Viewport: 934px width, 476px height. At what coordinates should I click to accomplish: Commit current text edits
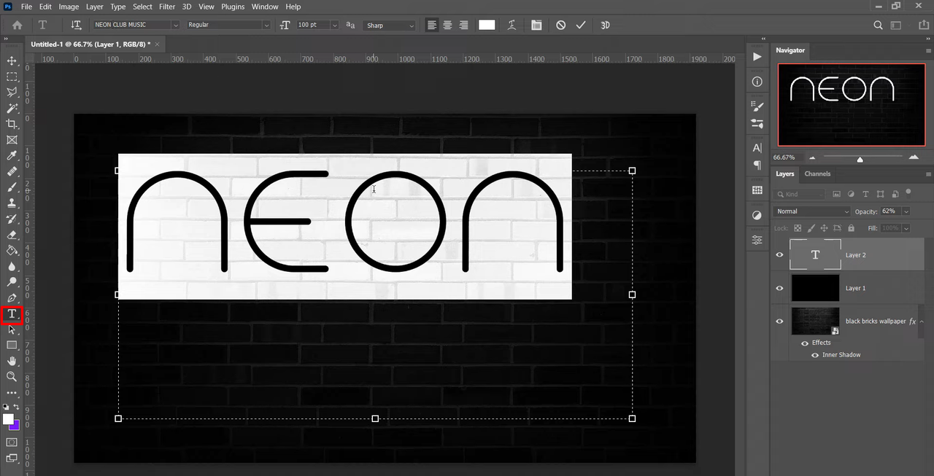(581, 25)
